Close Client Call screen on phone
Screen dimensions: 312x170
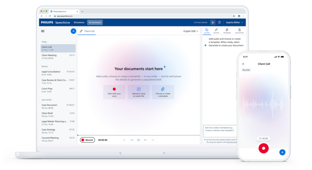pos(243,64)
